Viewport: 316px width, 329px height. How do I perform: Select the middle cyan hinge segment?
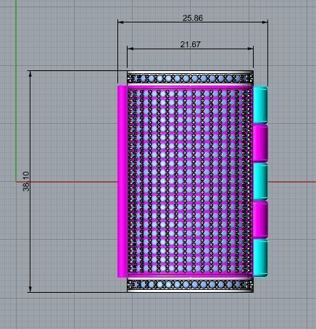tap(260, 181)
